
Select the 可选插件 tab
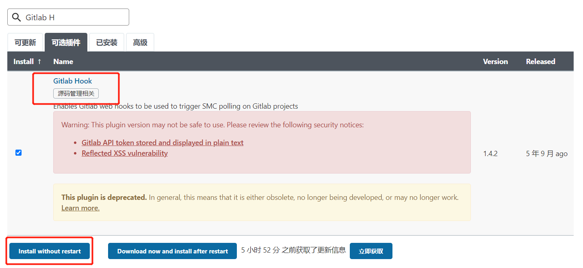[x=66, y=43]
